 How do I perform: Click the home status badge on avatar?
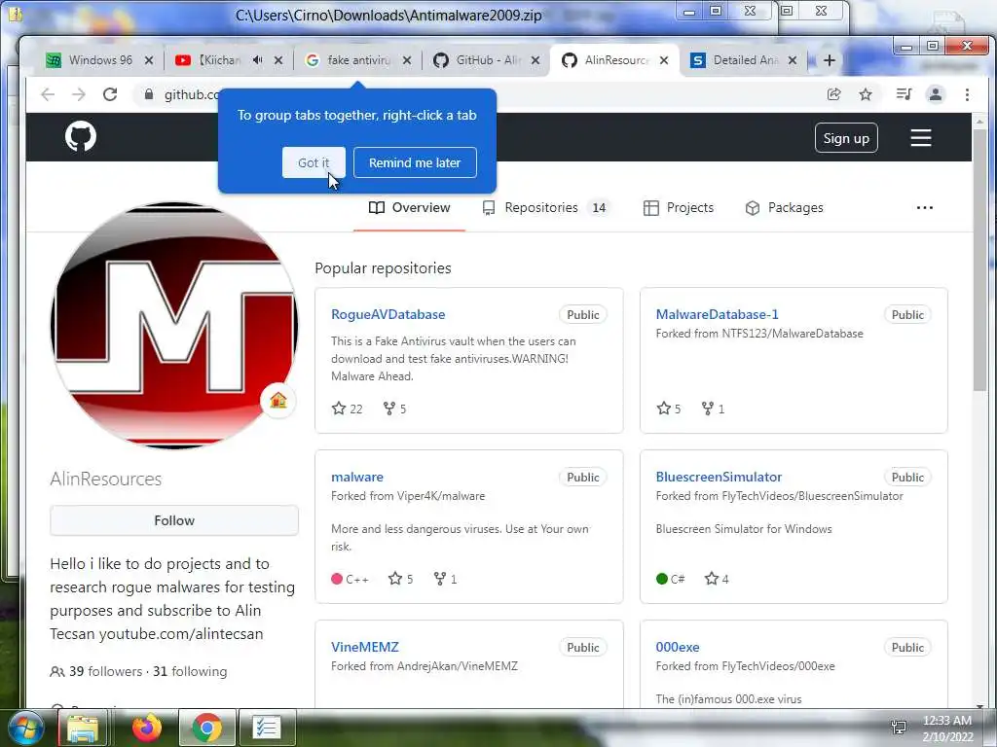278,400
